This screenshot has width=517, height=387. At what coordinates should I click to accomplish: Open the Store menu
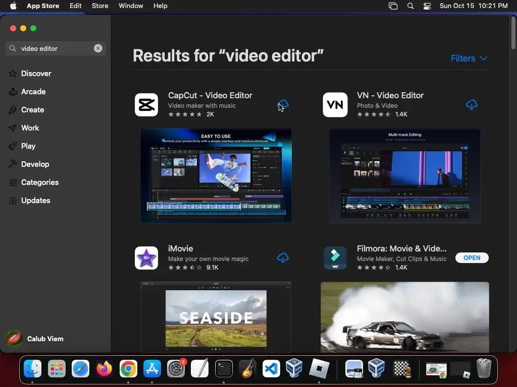pos(100,6)
